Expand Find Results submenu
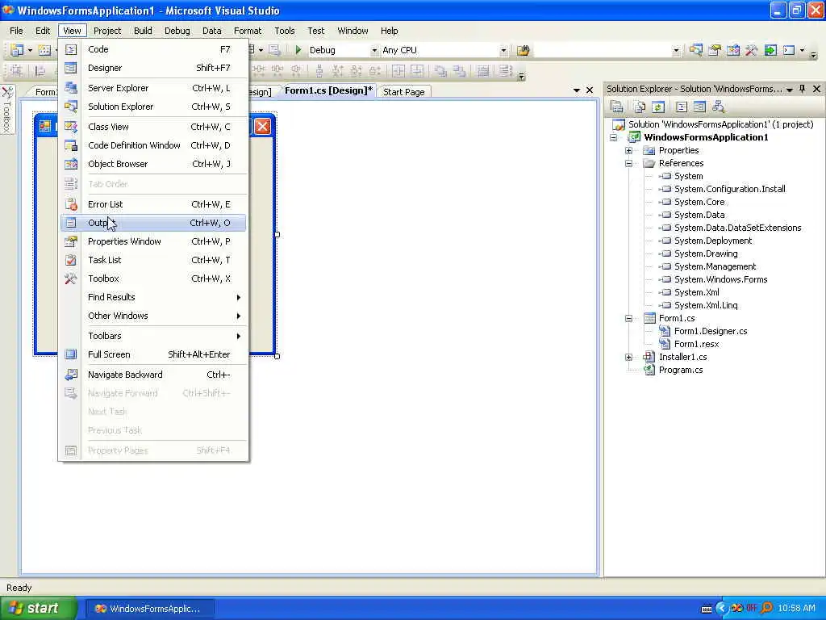This screenshot has width=826, height=620. point(152,297)
